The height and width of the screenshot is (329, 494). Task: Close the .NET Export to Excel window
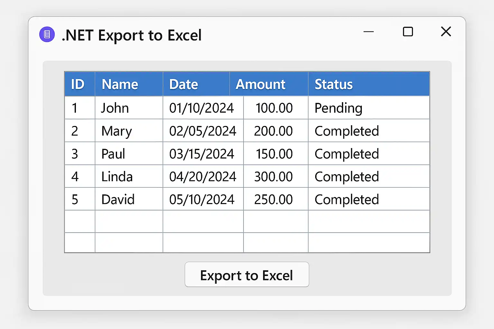[x=446, y=31]
